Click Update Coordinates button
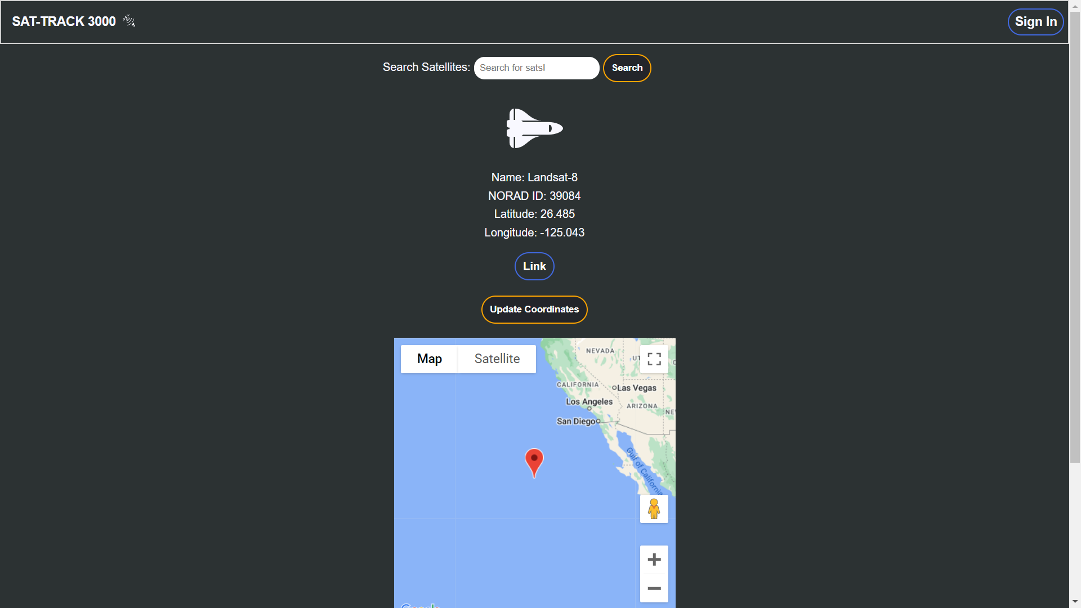 (x=534, y=310)
